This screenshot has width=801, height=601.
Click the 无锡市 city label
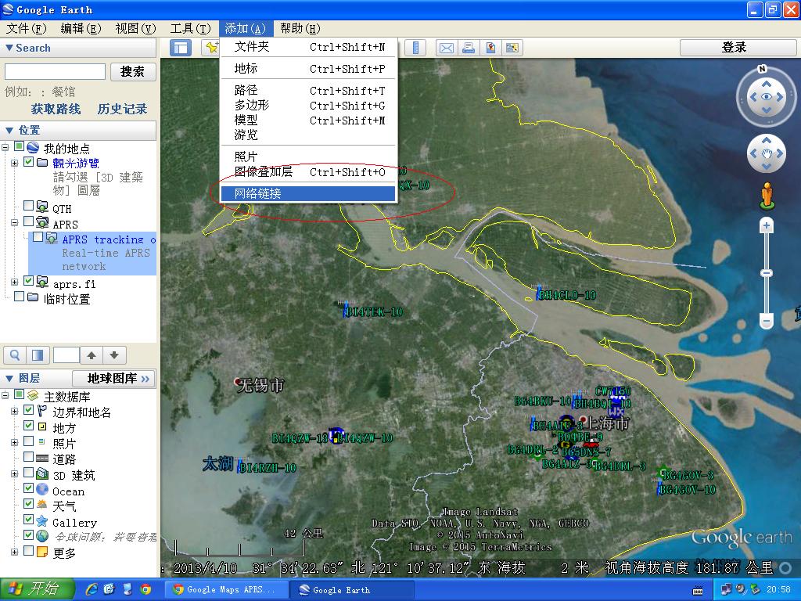coord(261,385)
